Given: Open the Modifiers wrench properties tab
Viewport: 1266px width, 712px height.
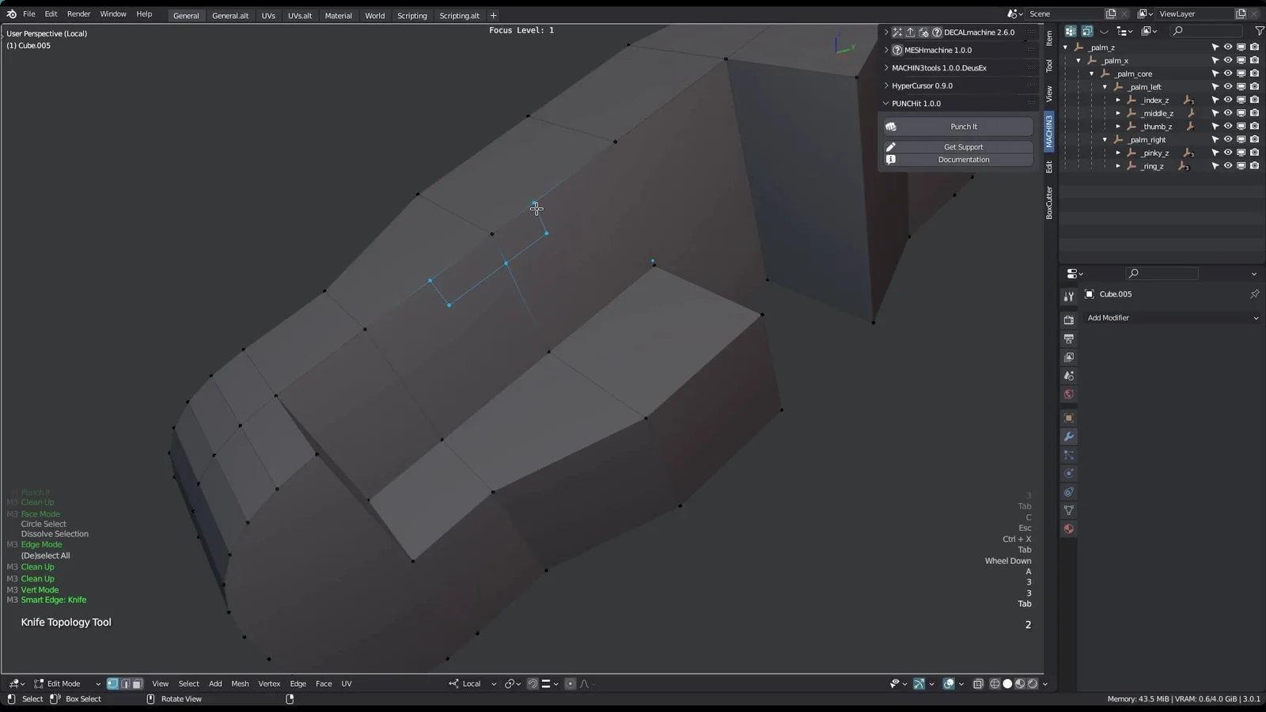Looking at the screenshot, I should (1069, 437).
